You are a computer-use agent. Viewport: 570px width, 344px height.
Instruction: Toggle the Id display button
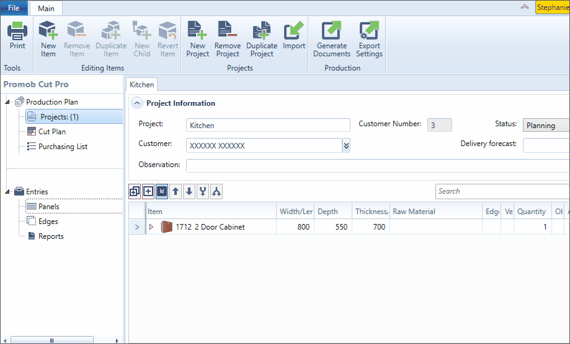click(x=162, y=191)
